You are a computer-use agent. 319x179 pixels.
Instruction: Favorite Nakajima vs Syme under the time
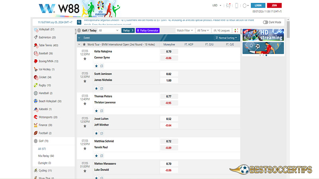tap(85, 59)
